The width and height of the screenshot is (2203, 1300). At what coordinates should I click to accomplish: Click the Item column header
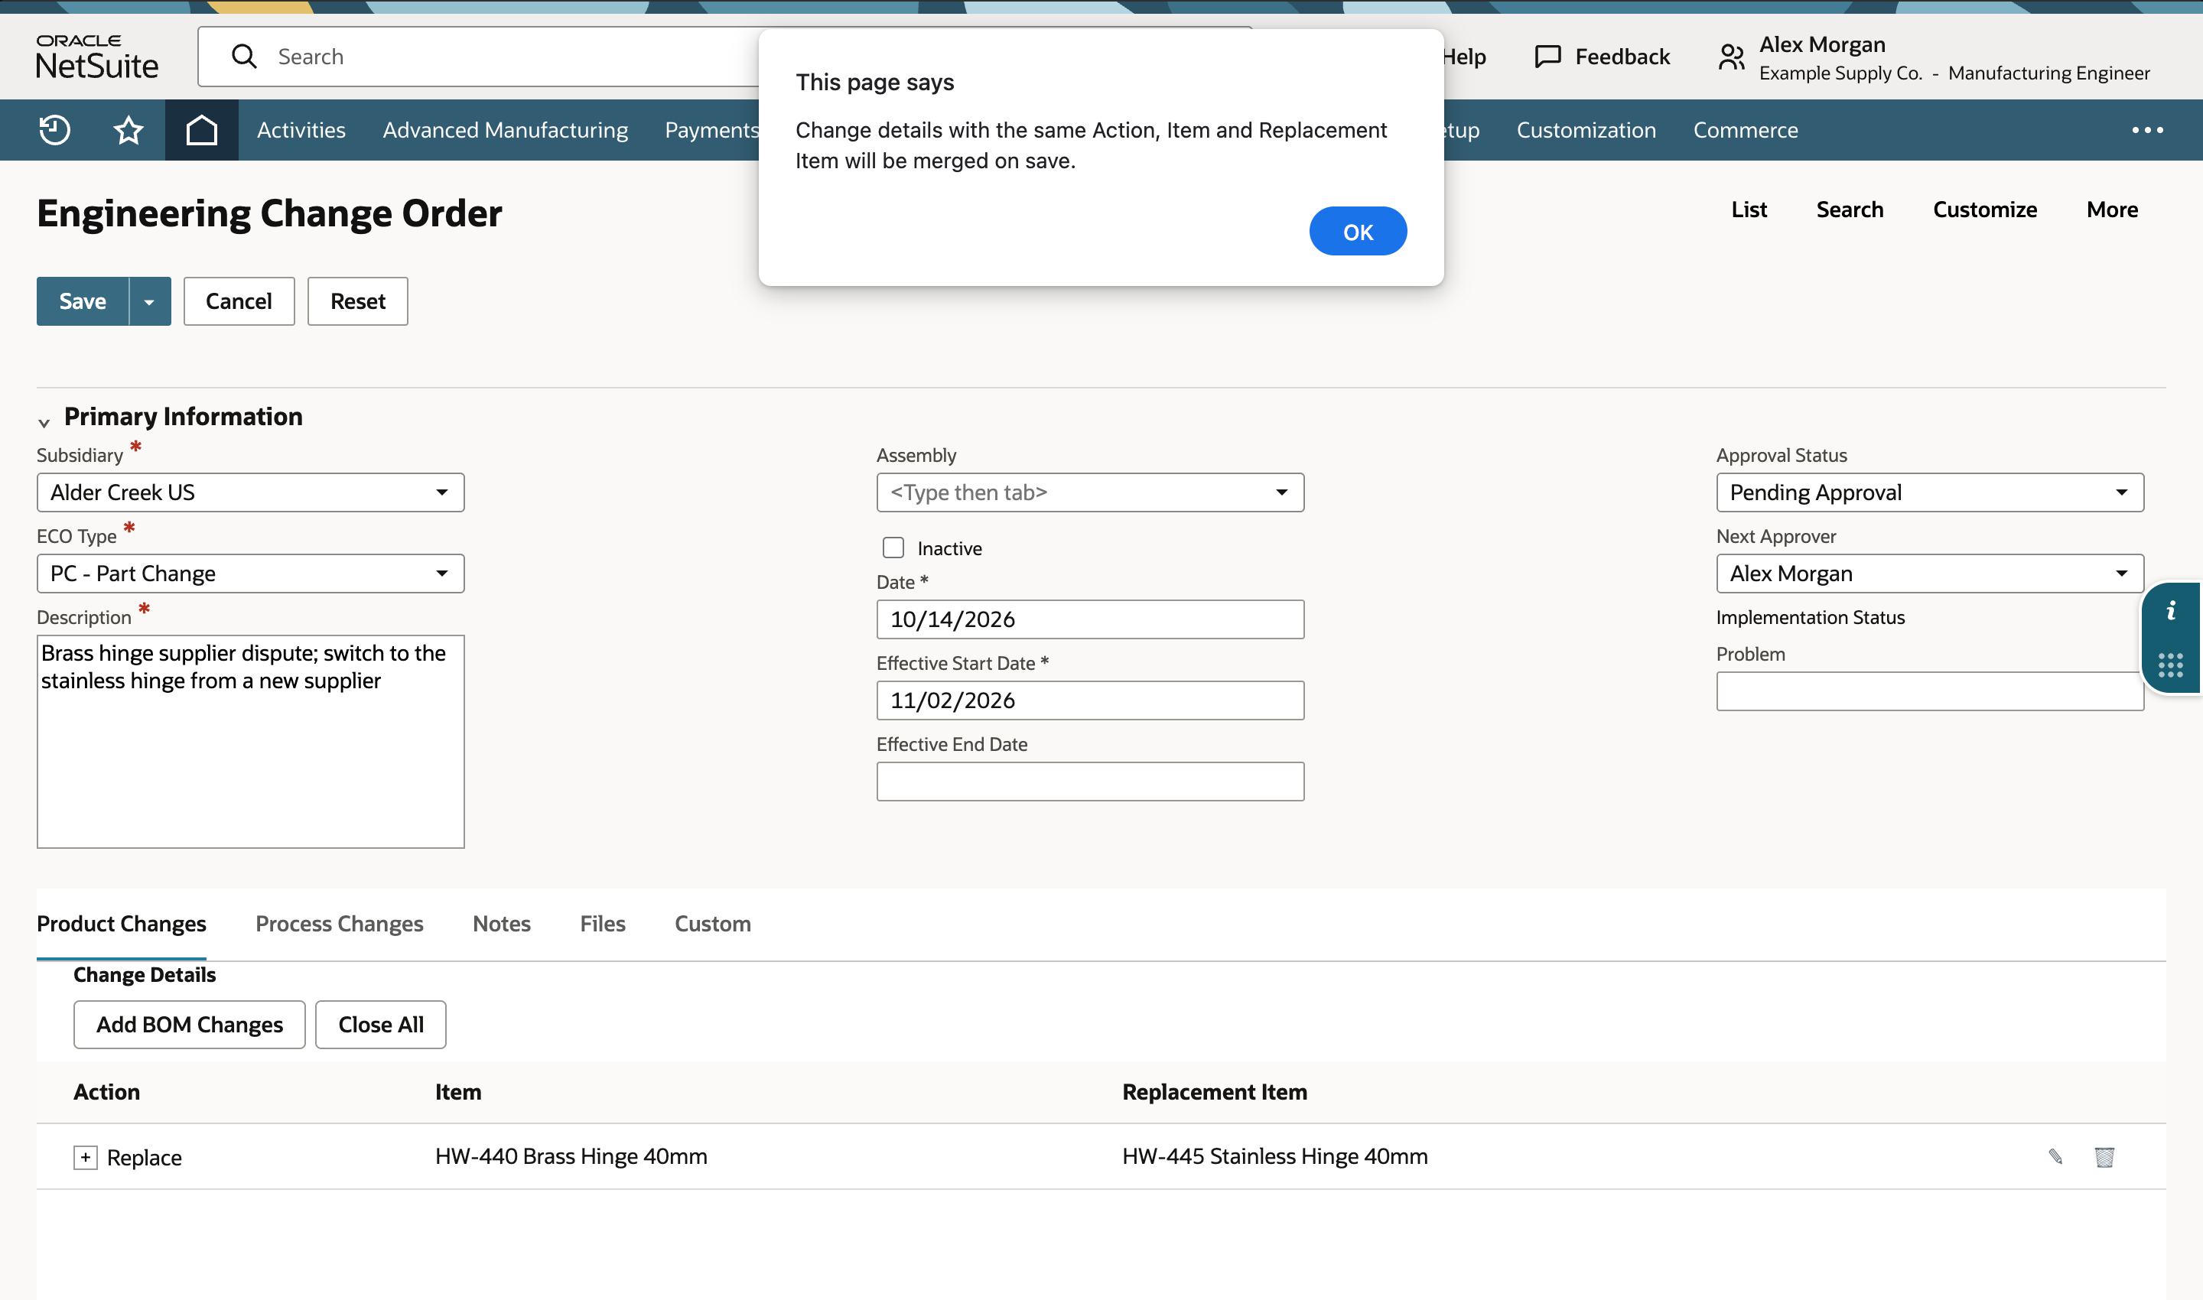tap(457, 1091)
